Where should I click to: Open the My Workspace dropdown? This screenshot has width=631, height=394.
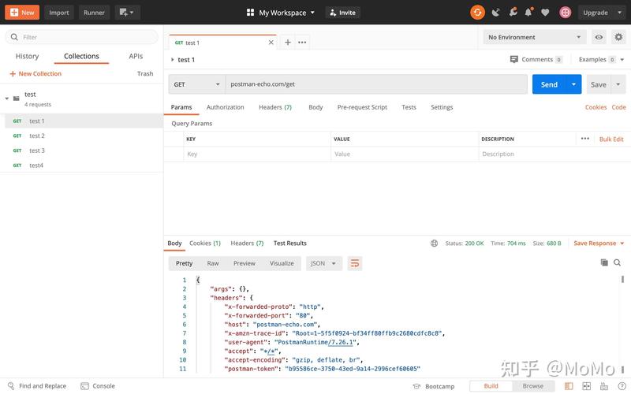click(x=281, y=13)
